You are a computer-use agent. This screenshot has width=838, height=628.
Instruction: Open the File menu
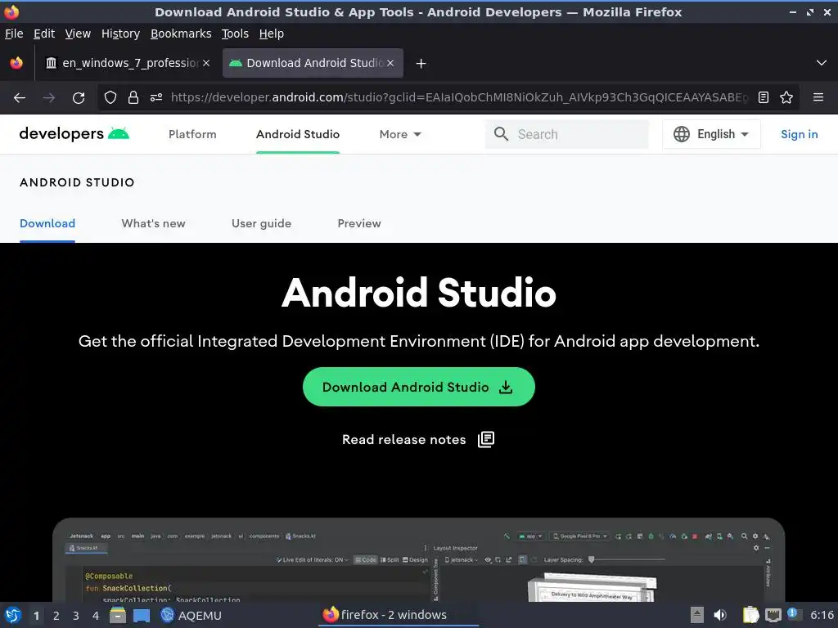point(14,34)
